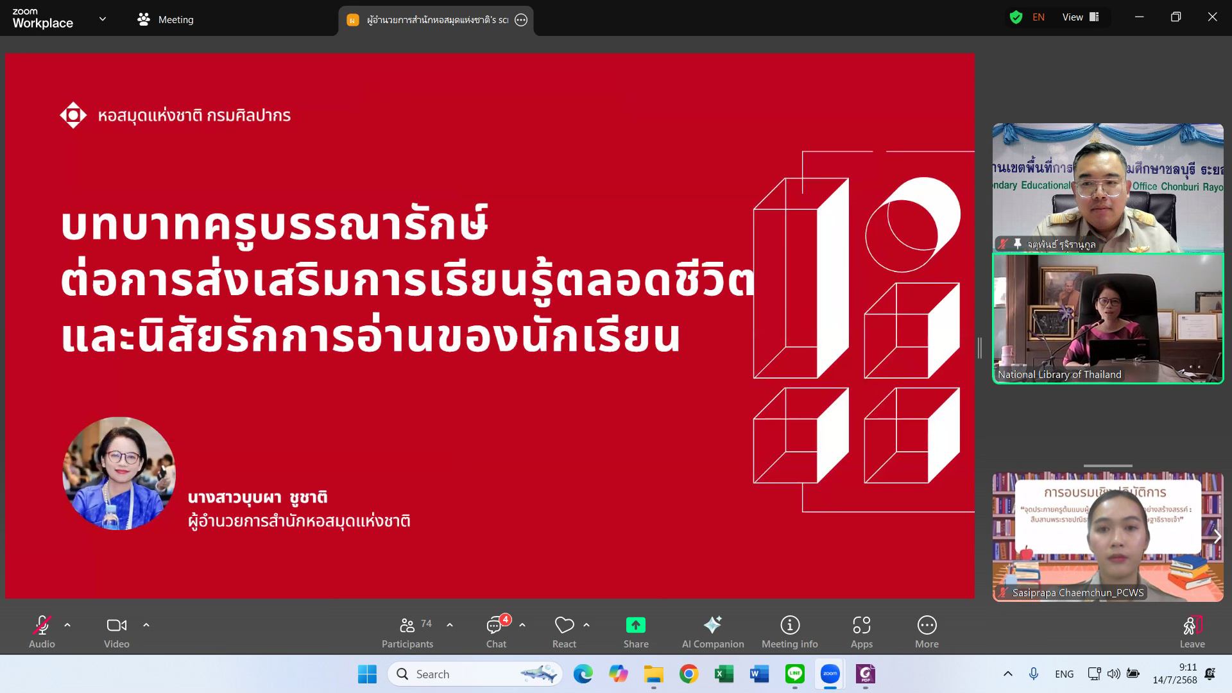Viewport: 1232px width, 693px height.
Task: Open the View layout options
Action: click(x=1081, y=17)
